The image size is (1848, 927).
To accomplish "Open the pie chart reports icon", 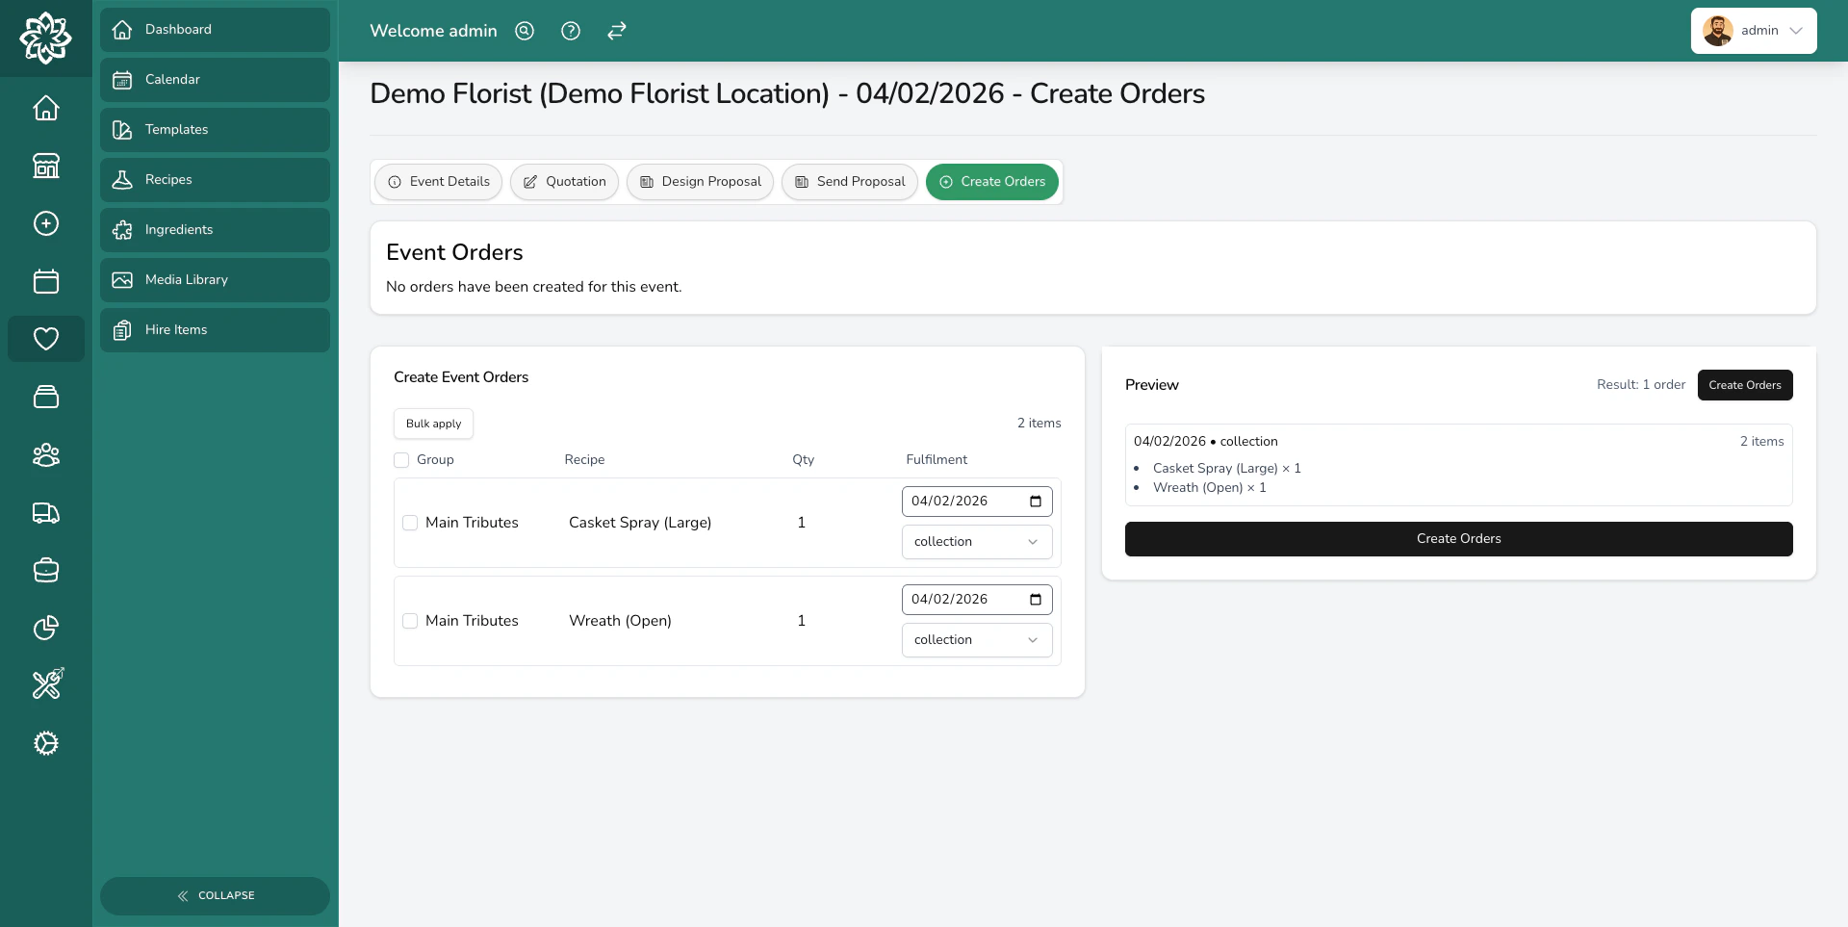I will pos(45,628).
